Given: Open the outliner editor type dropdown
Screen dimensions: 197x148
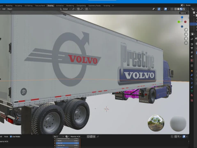Looking at the screenshot, I should 193,9.
